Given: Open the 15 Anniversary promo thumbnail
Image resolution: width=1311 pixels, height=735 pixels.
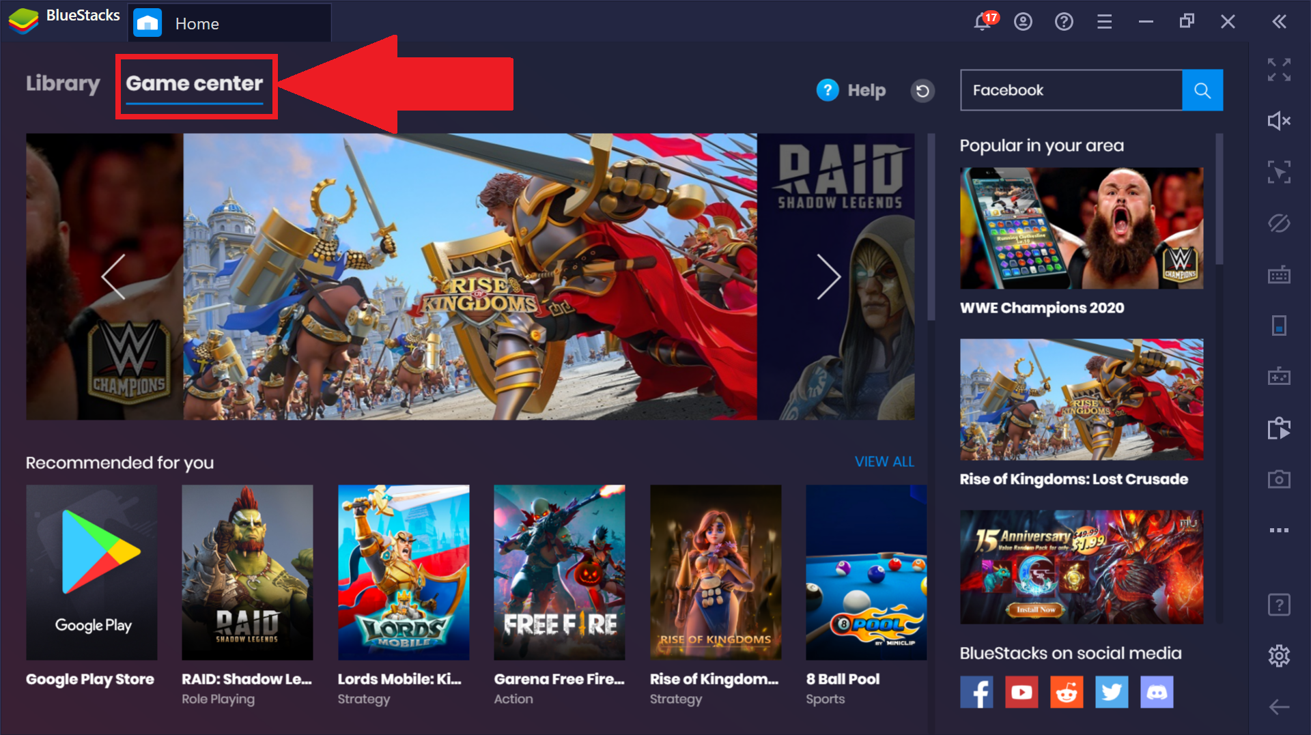Looking at the screenshot, I should click(x=1082, y=566).
